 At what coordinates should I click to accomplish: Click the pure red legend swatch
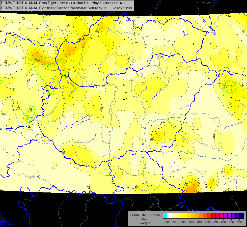pyautogui.click(x=213, y=216)
